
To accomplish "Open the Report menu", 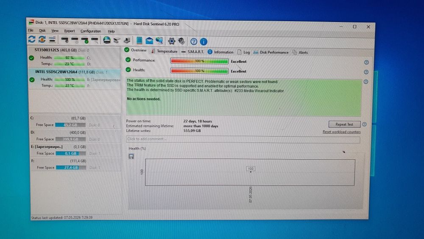I will pyautogui.click(x=70, y=31).
